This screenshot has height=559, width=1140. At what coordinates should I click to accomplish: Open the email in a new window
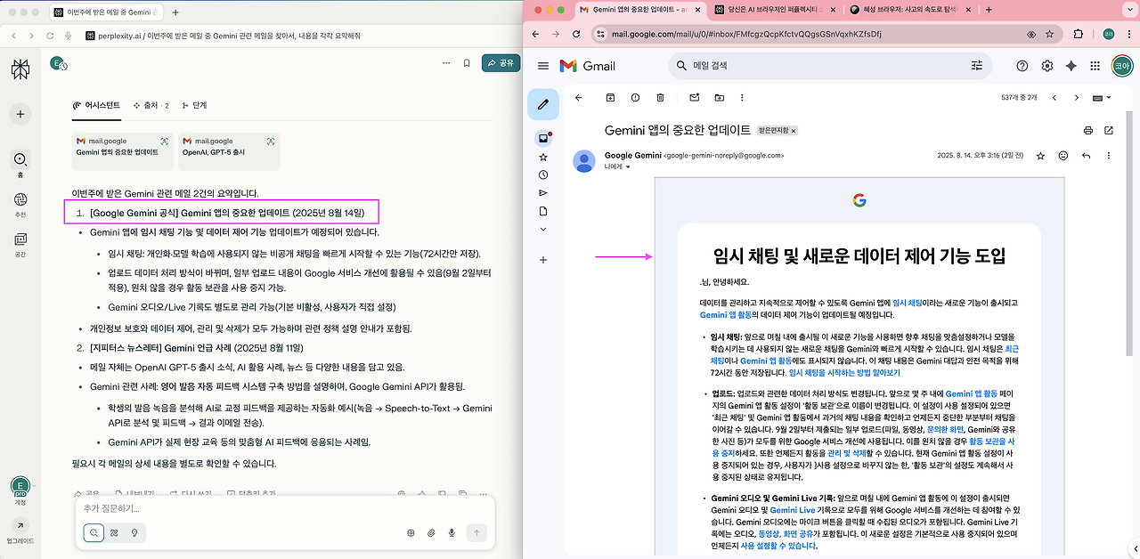[1109, 130]
